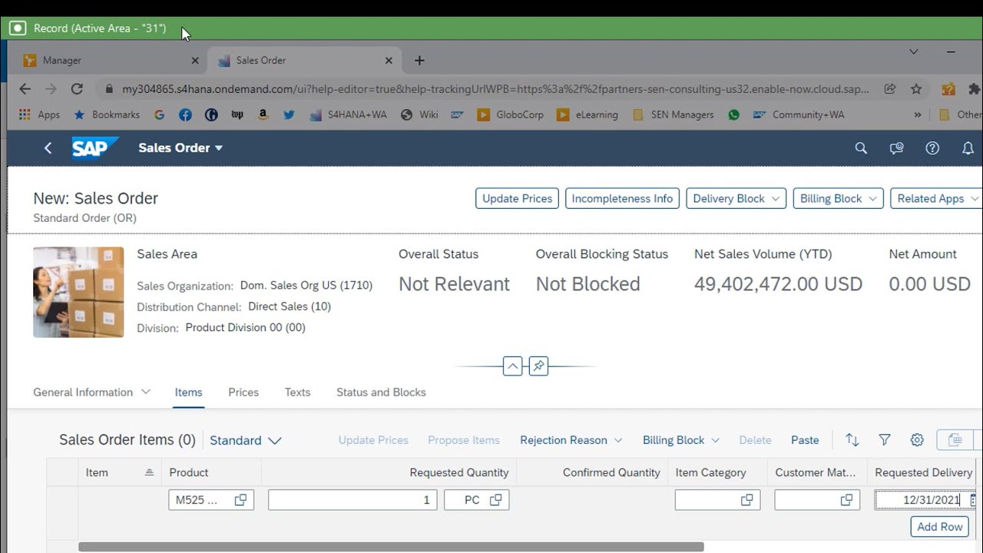
Task: Open the Related Apps dropdown
Action: [x=936, y=198]
